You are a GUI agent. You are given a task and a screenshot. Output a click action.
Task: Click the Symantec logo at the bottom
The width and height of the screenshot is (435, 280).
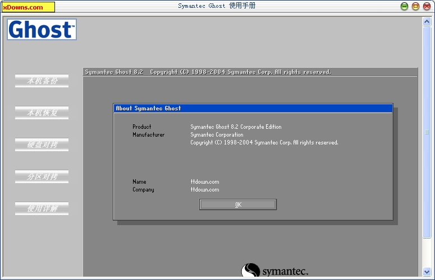pyautogui.click(x=274, y=270)
